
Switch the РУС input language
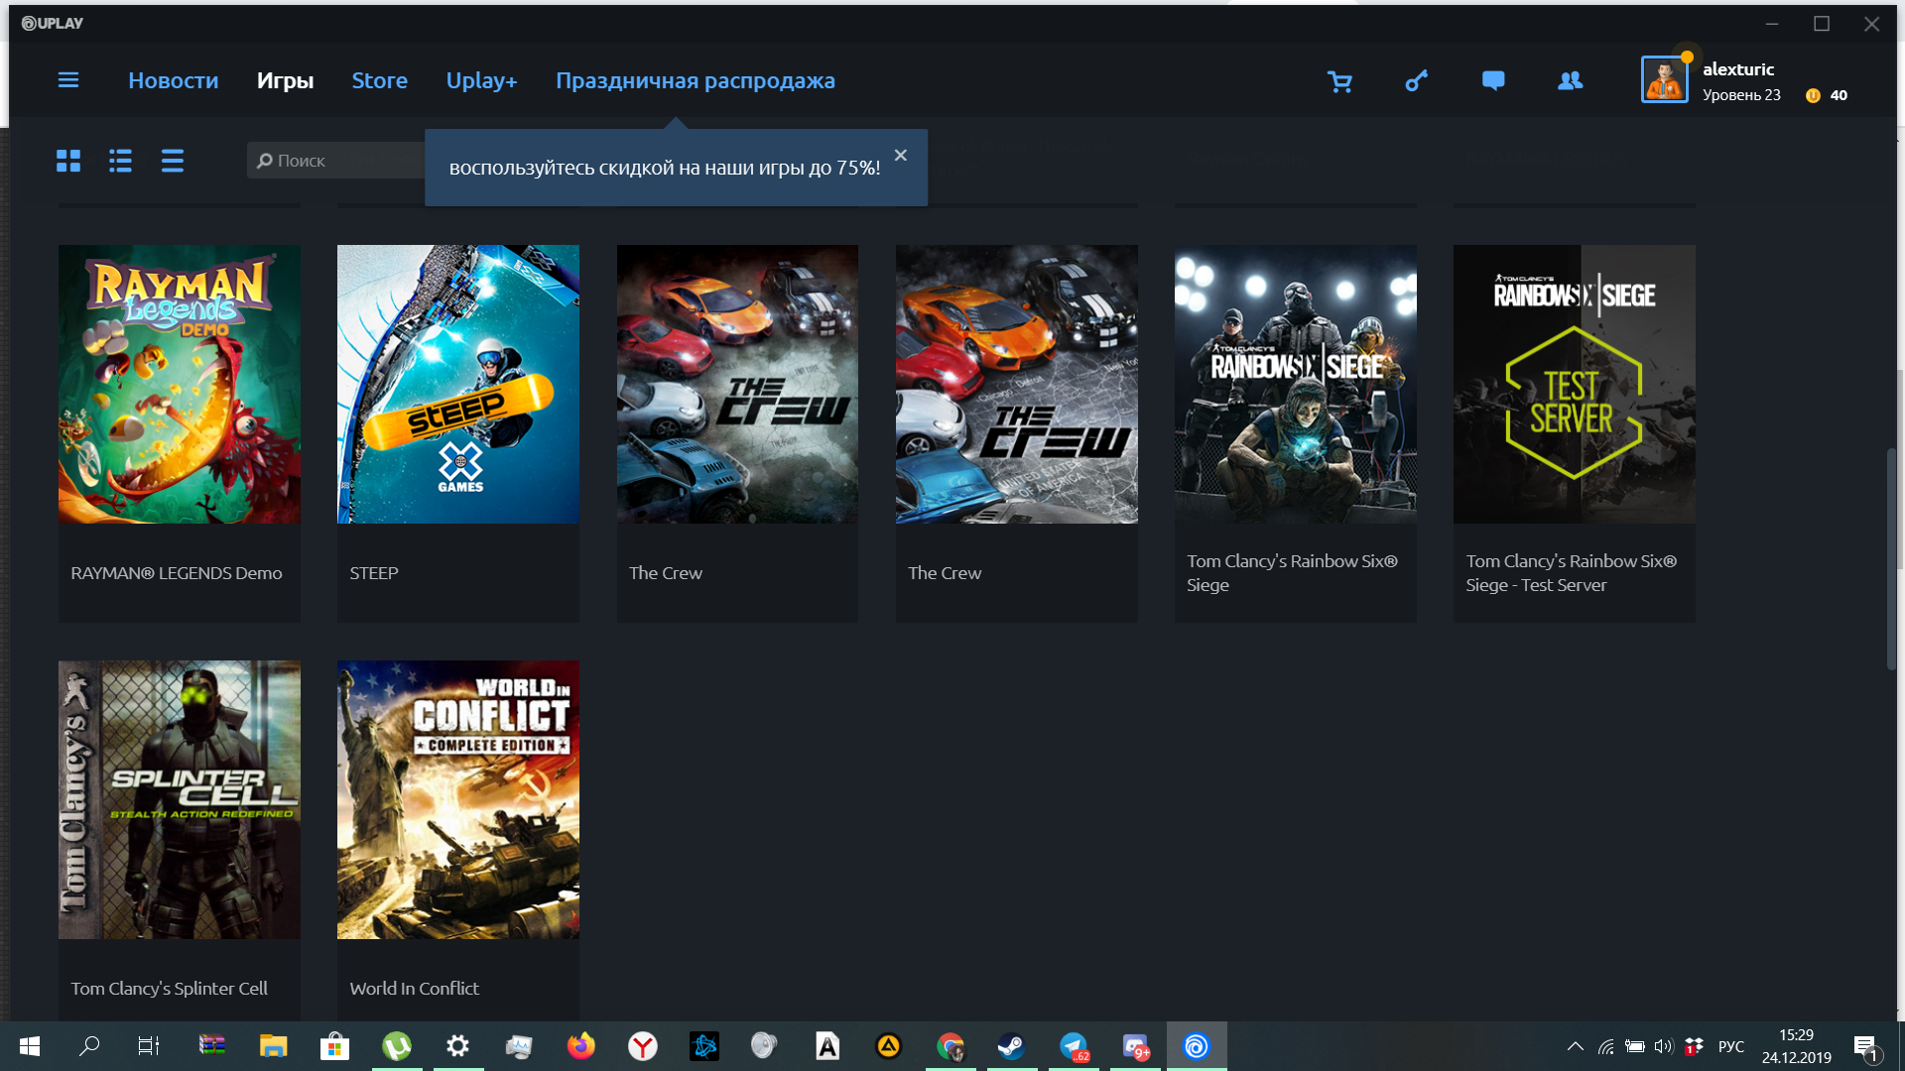point(1731,1046)
